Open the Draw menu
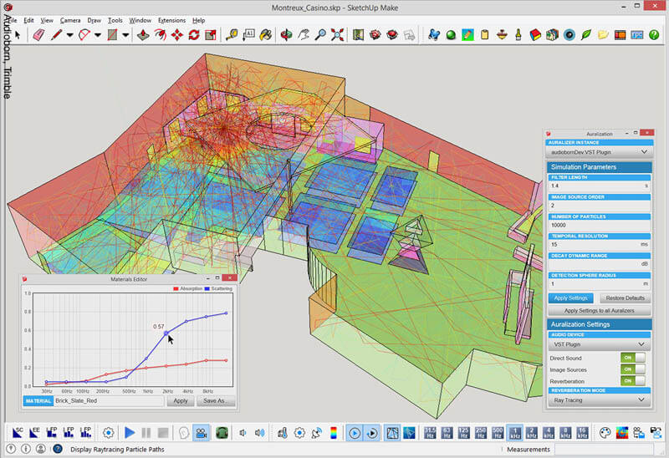 coord(94,20)
